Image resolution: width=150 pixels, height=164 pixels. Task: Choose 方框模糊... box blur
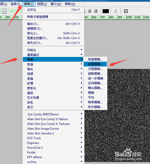[95, 69]
